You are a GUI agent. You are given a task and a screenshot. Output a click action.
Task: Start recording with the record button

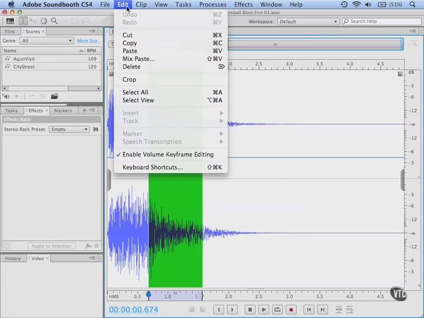[291, 310]
